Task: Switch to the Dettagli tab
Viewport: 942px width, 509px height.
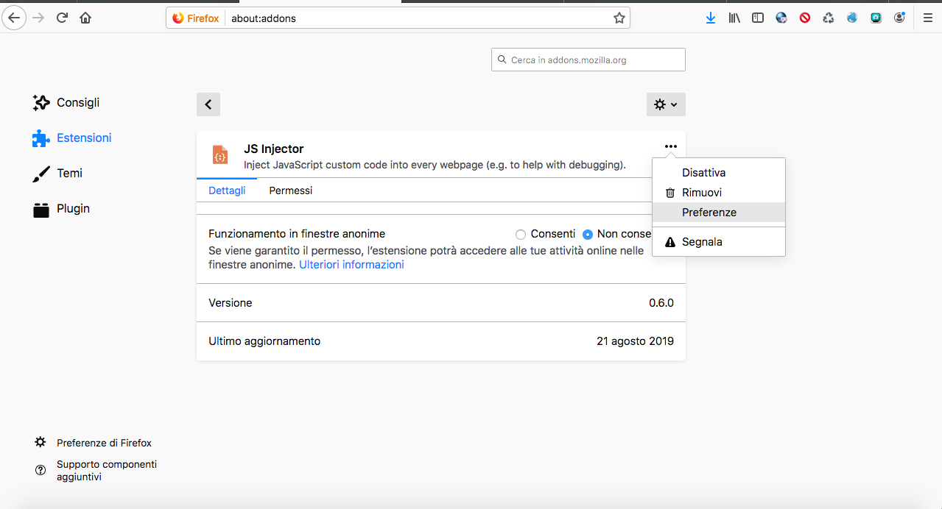Action: coord(227,191)
